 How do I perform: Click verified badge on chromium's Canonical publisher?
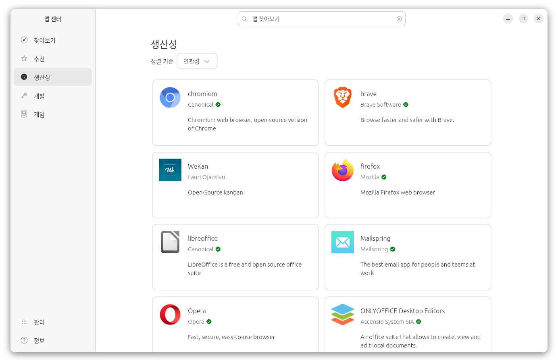tap(218, 105)
